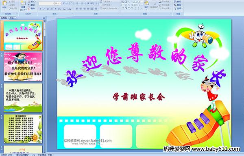Click the decrease font size icon
244x156 pixels.
pyautogui.click(x=67, y=3)
